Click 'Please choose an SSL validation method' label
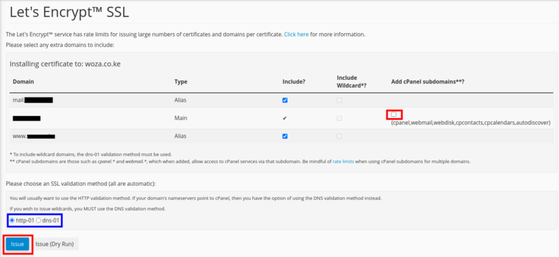 [81, 183]
